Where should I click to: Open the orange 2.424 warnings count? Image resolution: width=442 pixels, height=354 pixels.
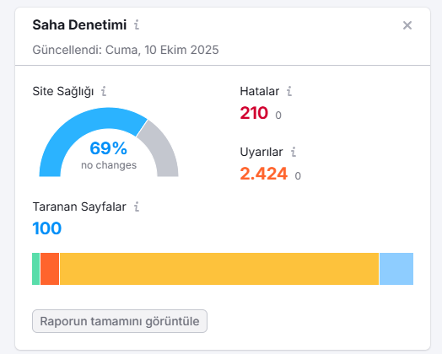[x=263, y=174]
